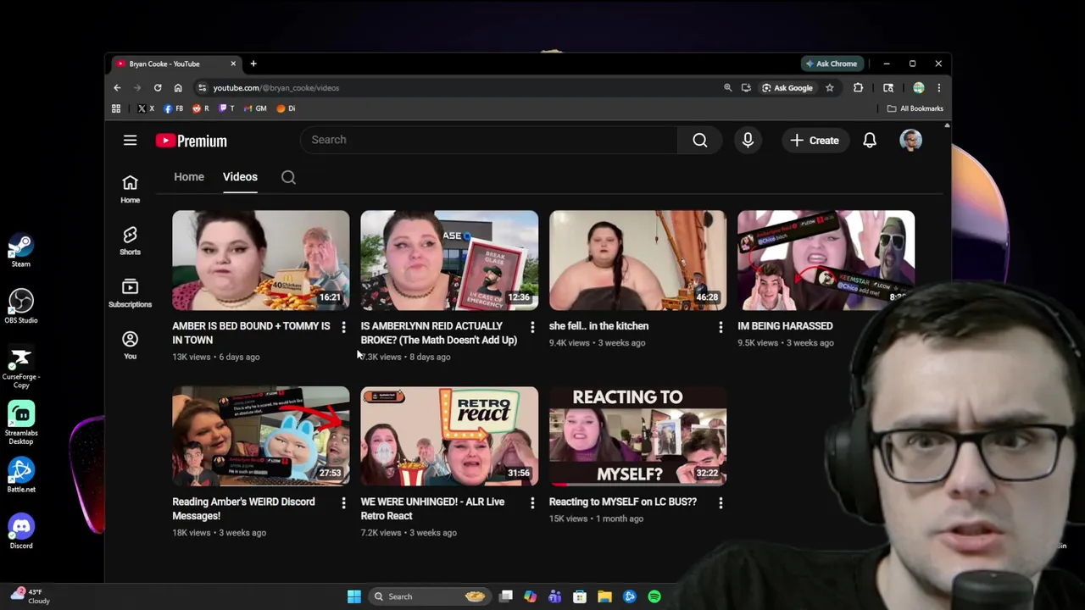1085x610 pixels.
Task: Start voice search with the microphone icon
Action: click(x=748, y=140)
